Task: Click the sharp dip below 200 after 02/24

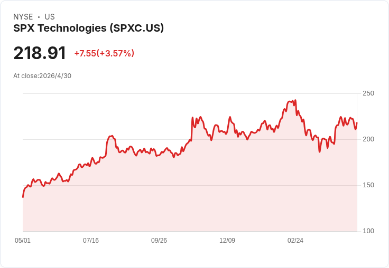Action: point(320,151)
